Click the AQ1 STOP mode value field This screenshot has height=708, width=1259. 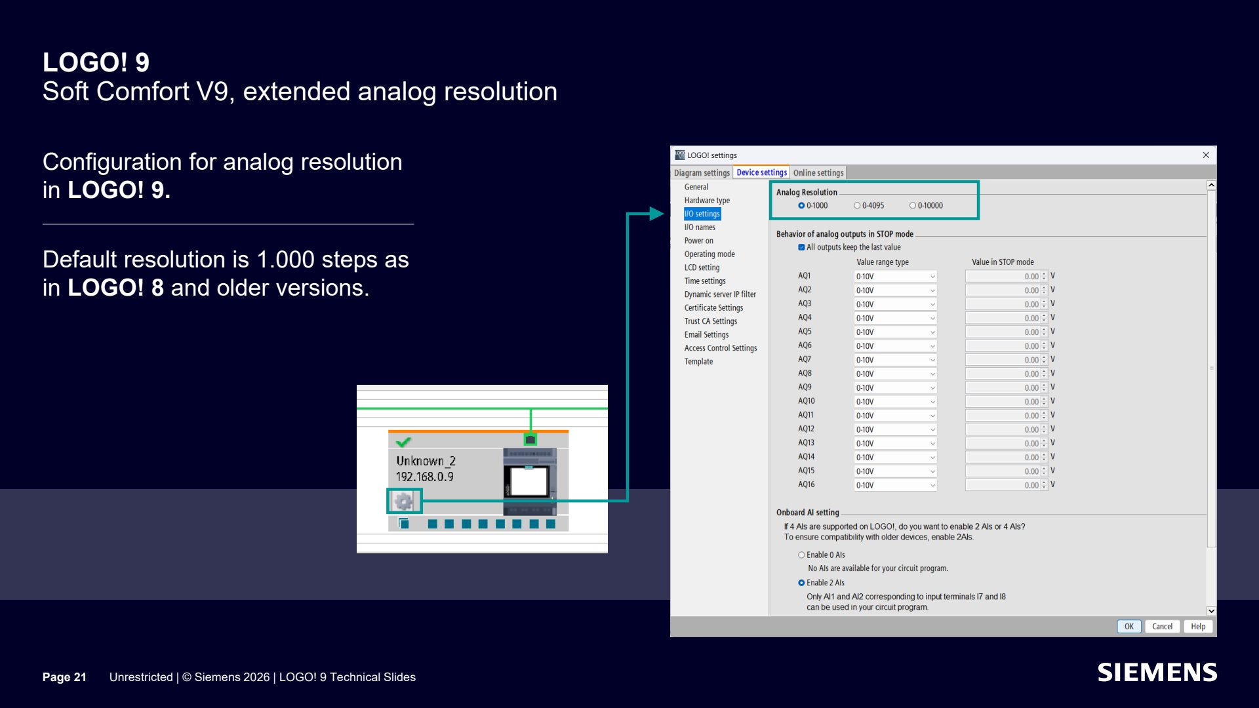point(1003,277)
